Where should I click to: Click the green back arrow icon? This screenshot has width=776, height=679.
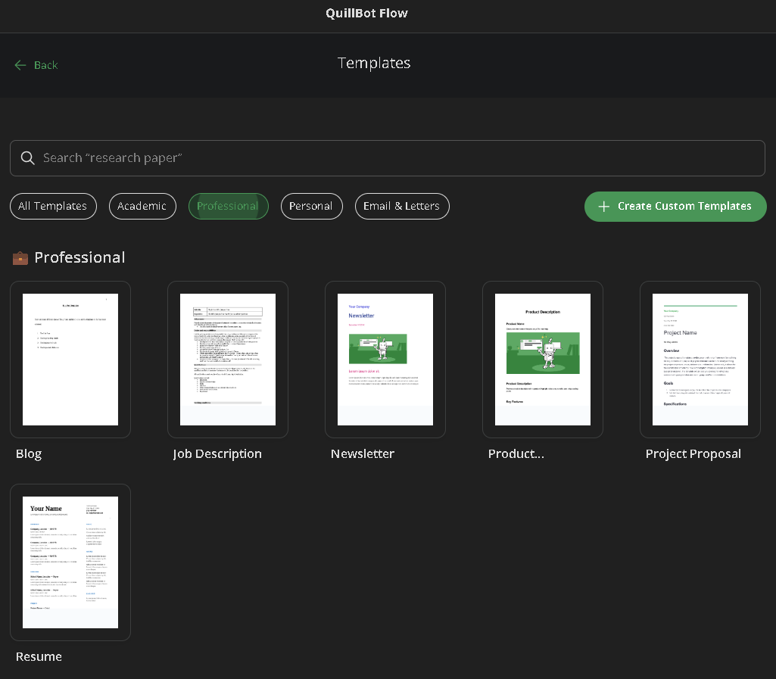click(20, 65)
